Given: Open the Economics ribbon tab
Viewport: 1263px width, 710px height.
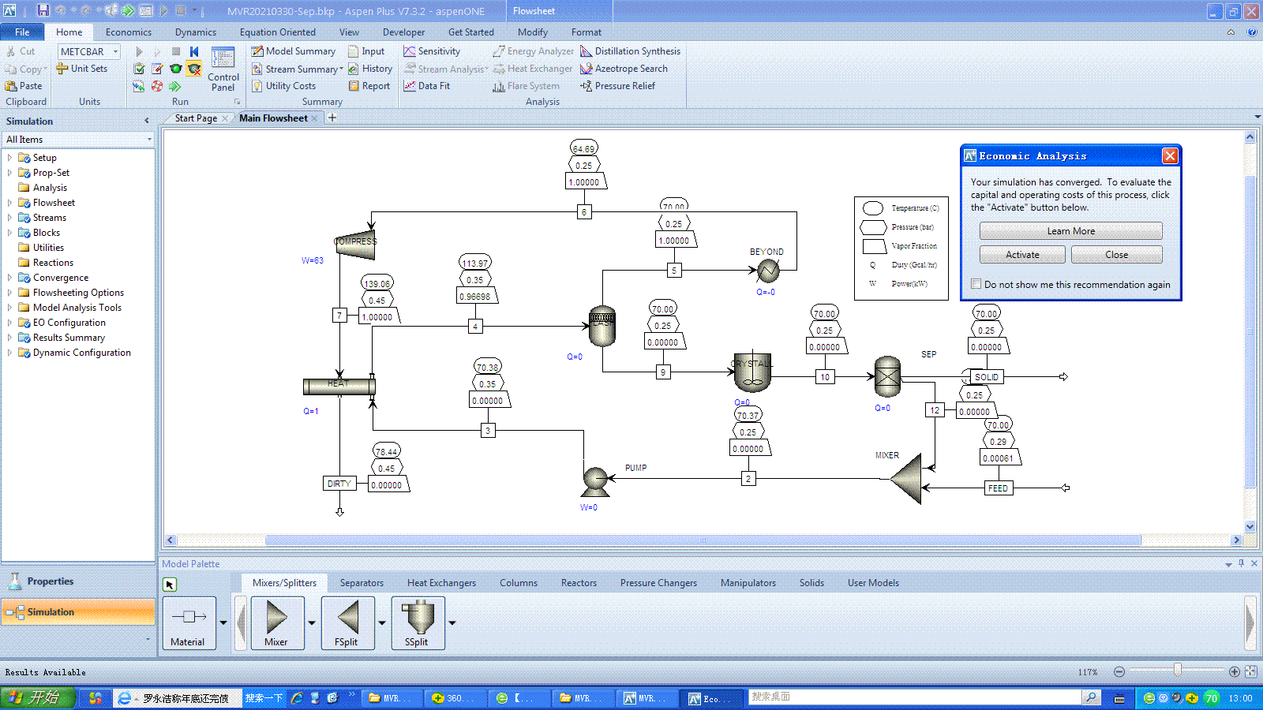Looking at the screenshot, I should (x=129, y=32).
